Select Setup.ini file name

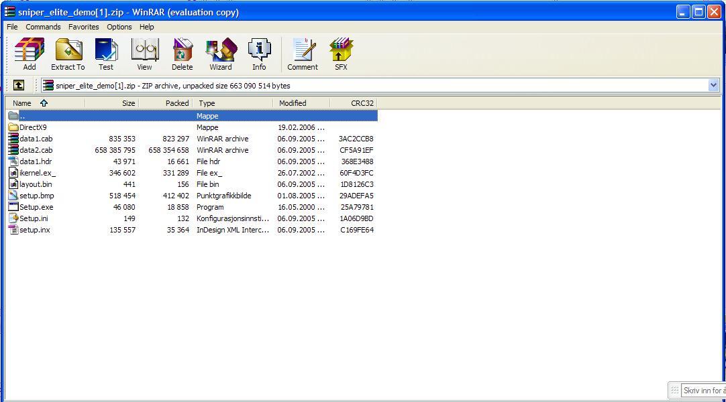34,218
